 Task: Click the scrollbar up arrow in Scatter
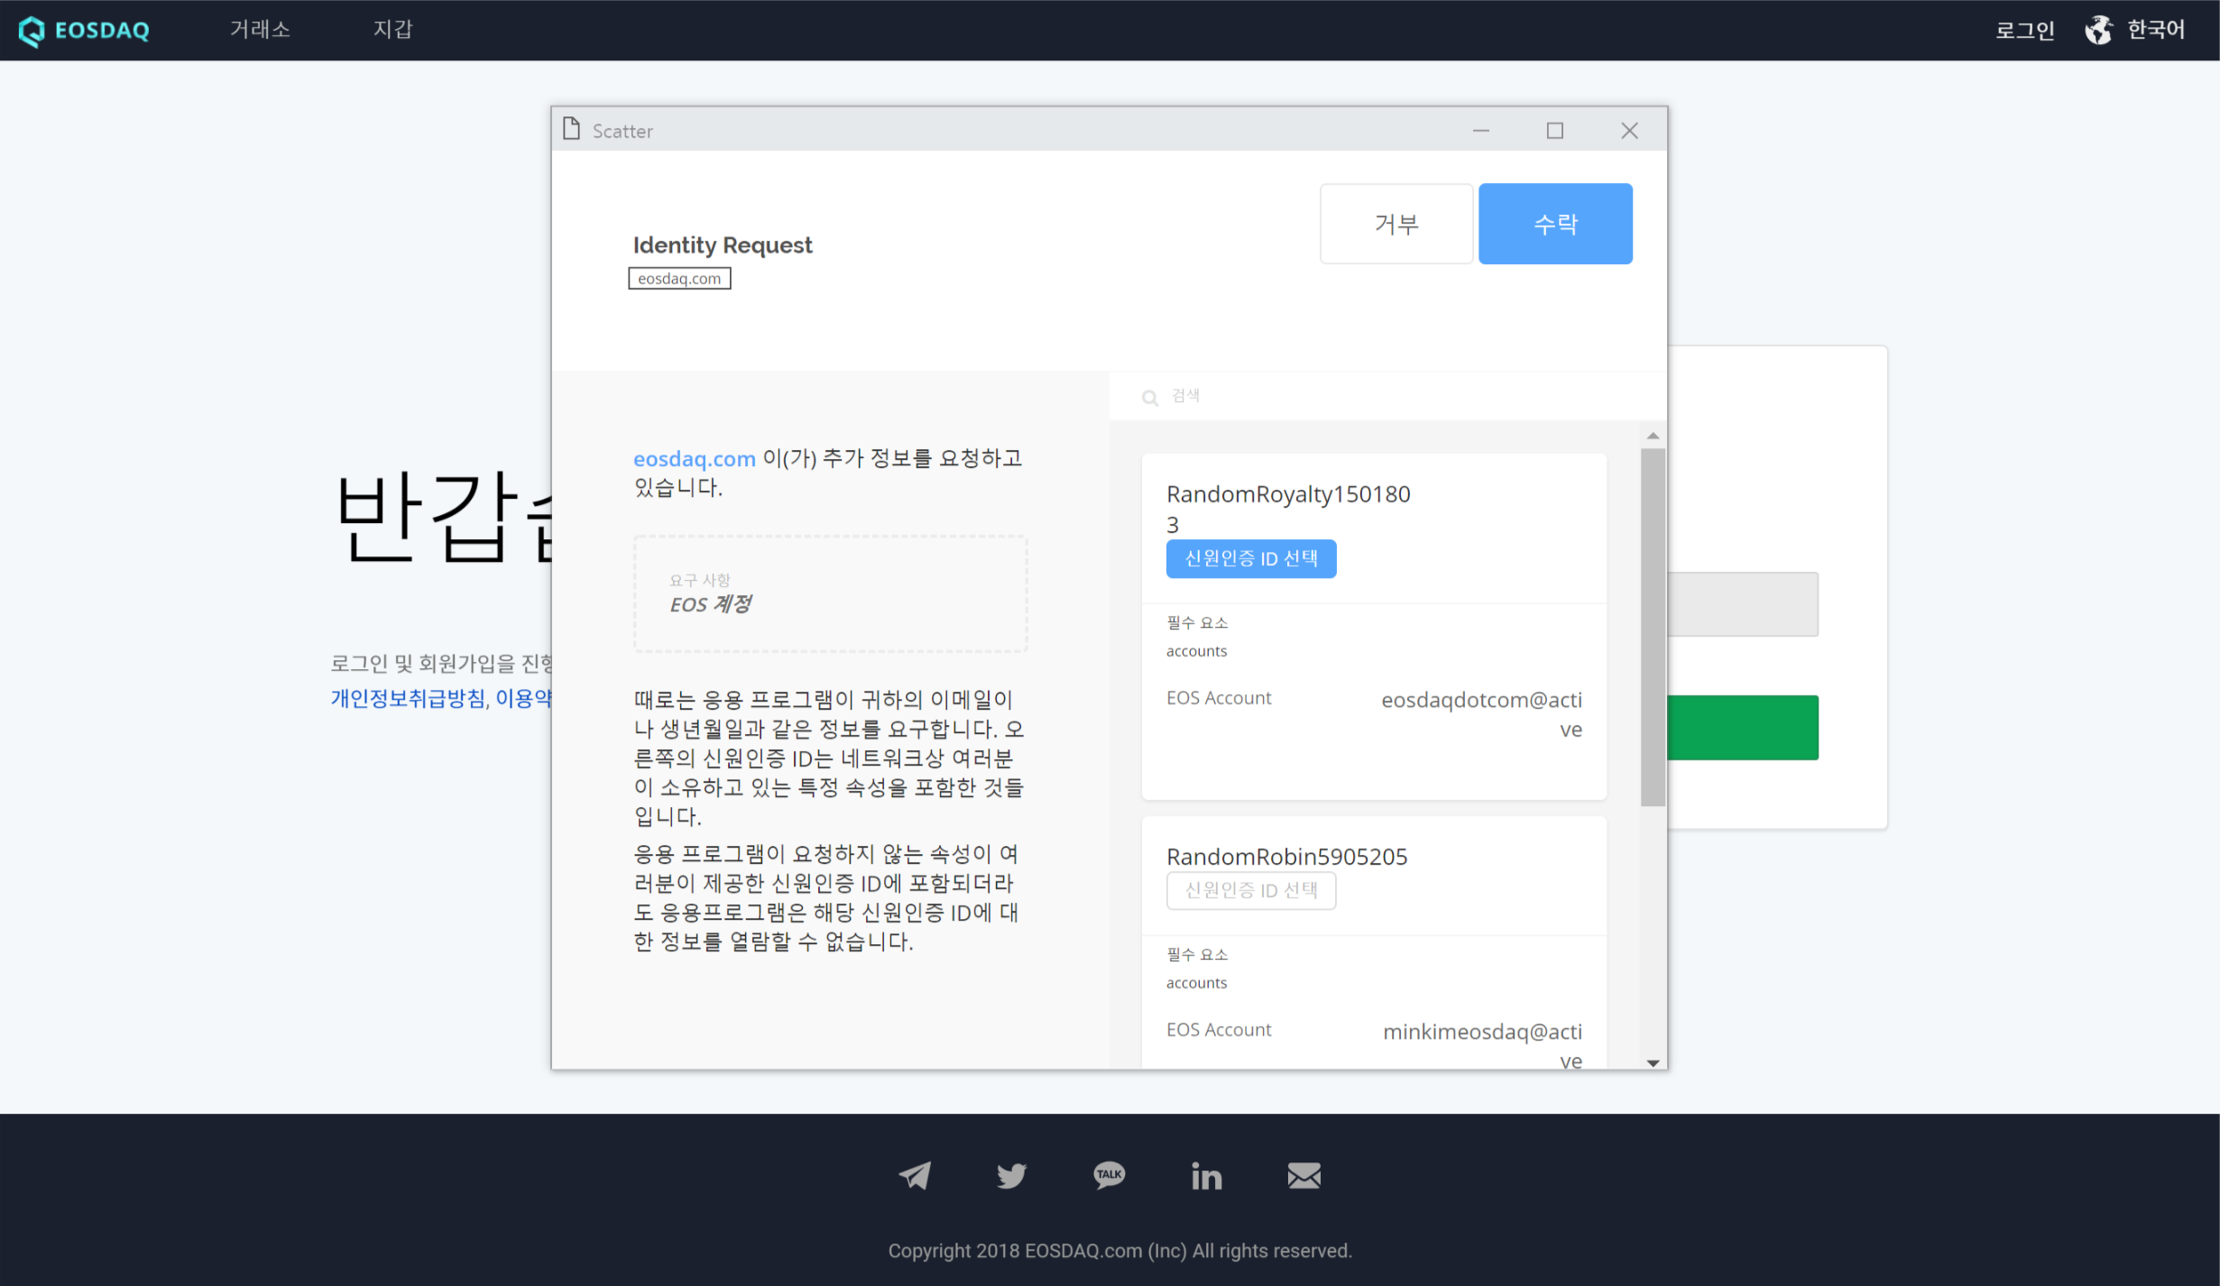tap(1653, 436)
